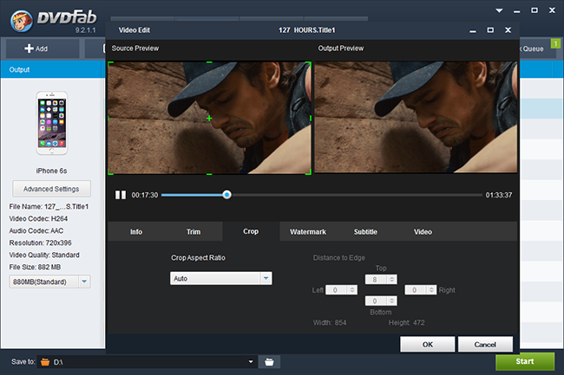The height and width of the screenshot is (375, 564).
Task: Open Advanced Settings for iPhone 6s
Action: (51, 189)
